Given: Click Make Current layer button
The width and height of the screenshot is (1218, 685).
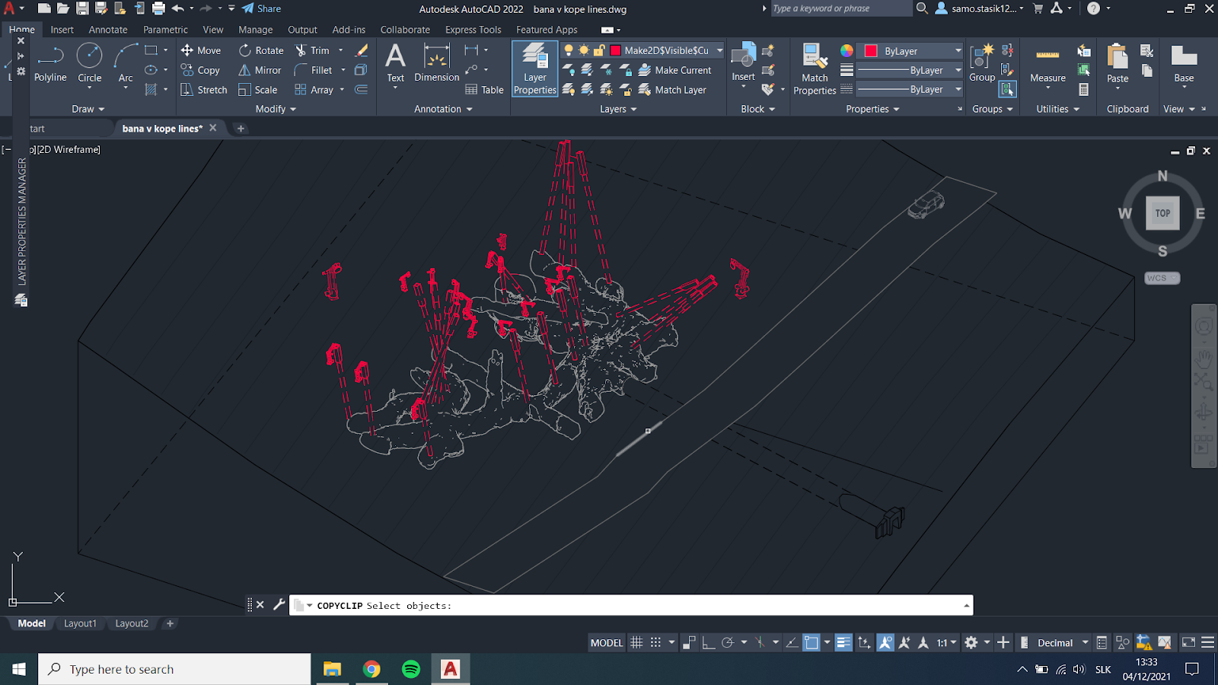Looking at the screenshot, I should (674, 70).
